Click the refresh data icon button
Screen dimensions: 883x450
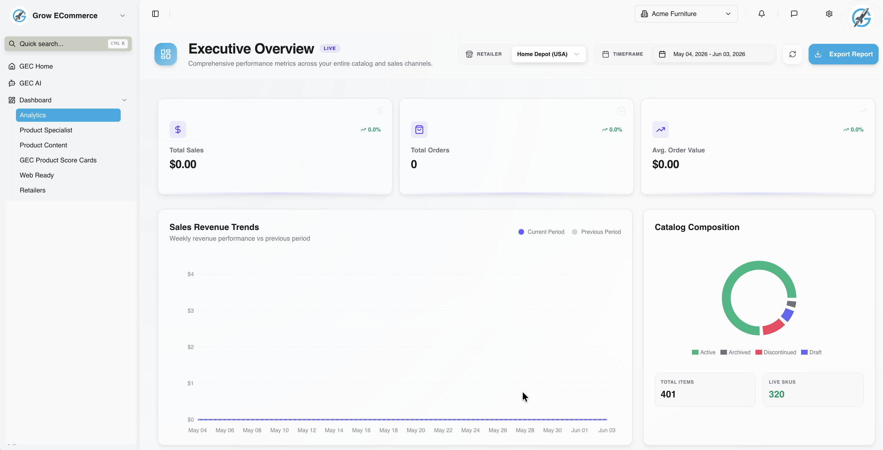[x=793, y=54]
